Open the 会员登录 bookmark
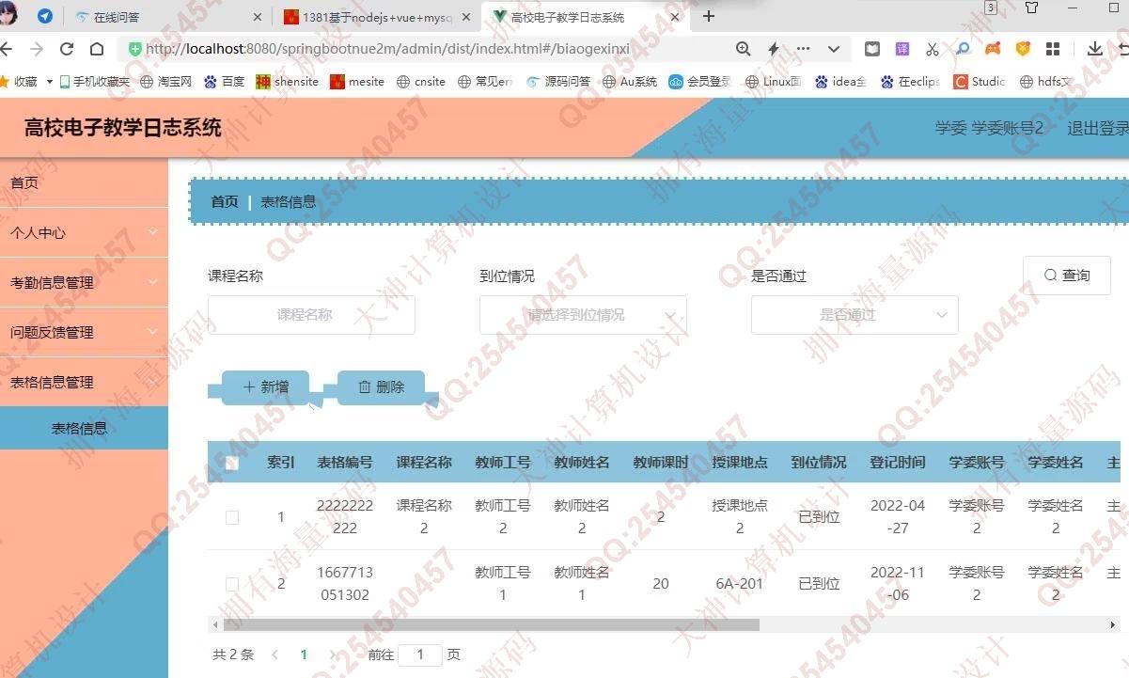 (x=700, y=82)
